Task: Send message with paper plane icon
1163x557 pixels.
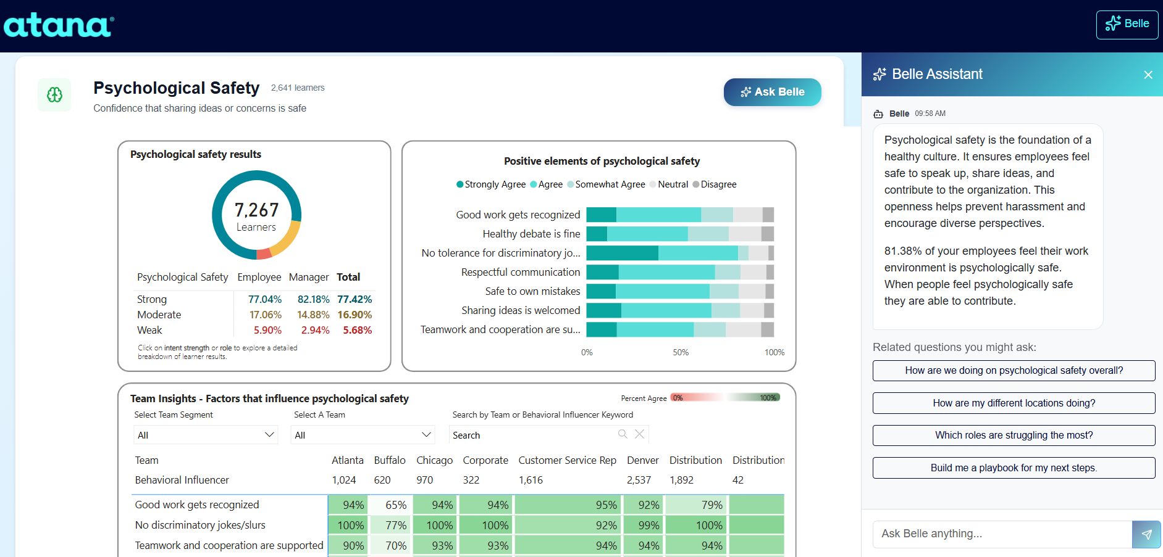Action: coord(1146,534)
